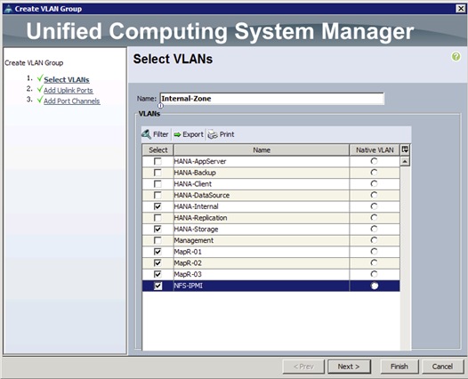Click the Name input field
Viewport: 468px width, 379px height.
272,99
